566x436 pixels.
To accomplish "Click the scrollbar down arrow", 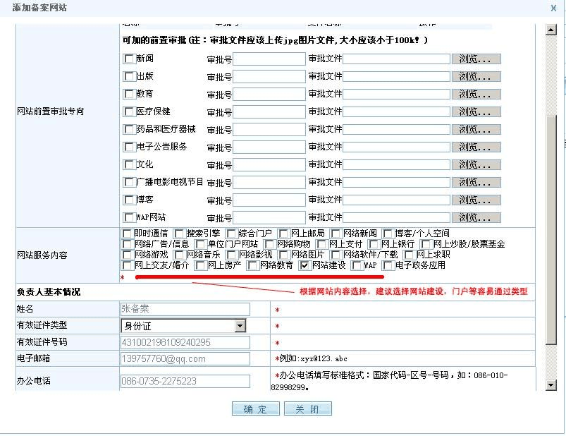I will point(550,385).
